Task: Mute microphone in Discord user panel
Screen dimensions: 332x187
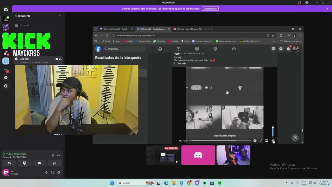Action: click(46, 172)
